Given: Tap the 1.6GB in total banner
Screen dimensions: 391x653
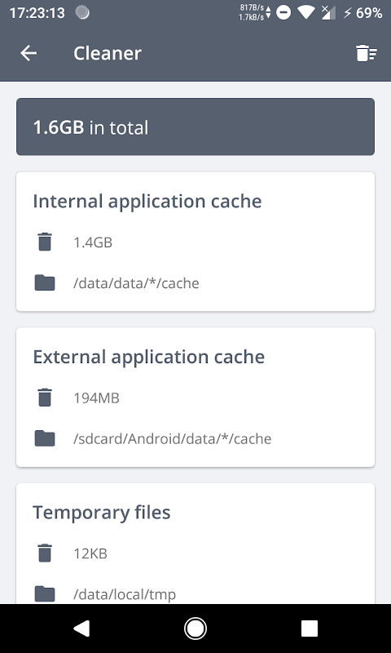Looking at the screenshot, I should (195, 127).
